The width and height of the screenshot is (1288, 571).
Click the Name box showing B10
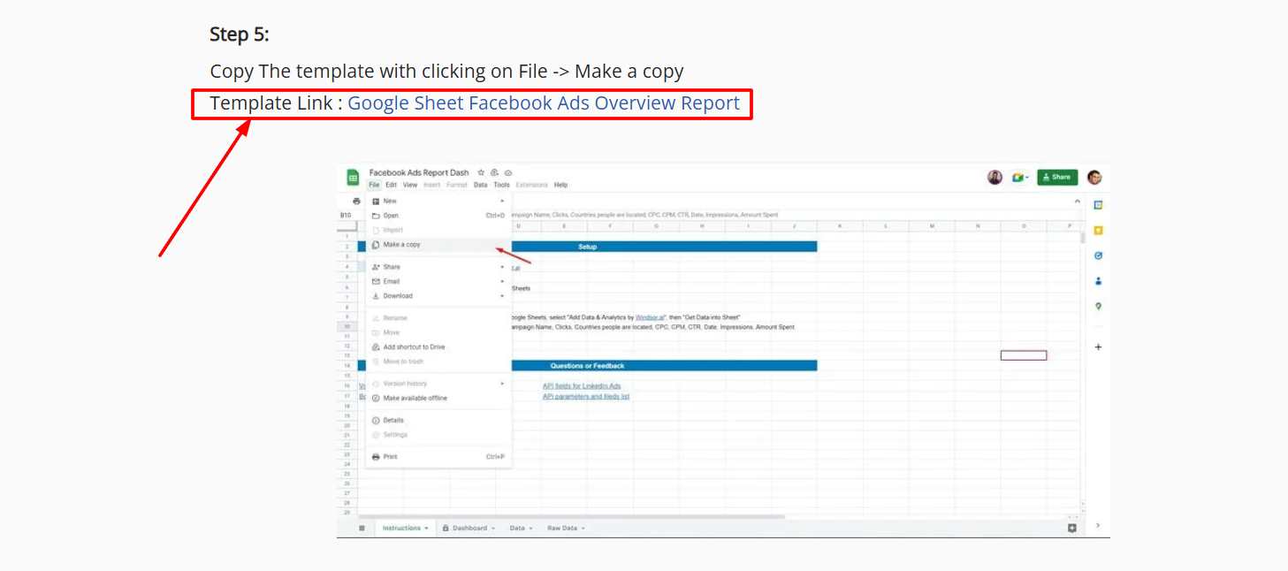[x=346, y=215]
